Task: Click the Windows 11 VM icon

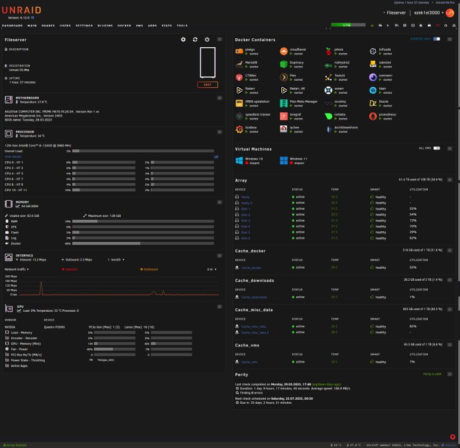Action: pyautogui.click(x=283, y=161)
